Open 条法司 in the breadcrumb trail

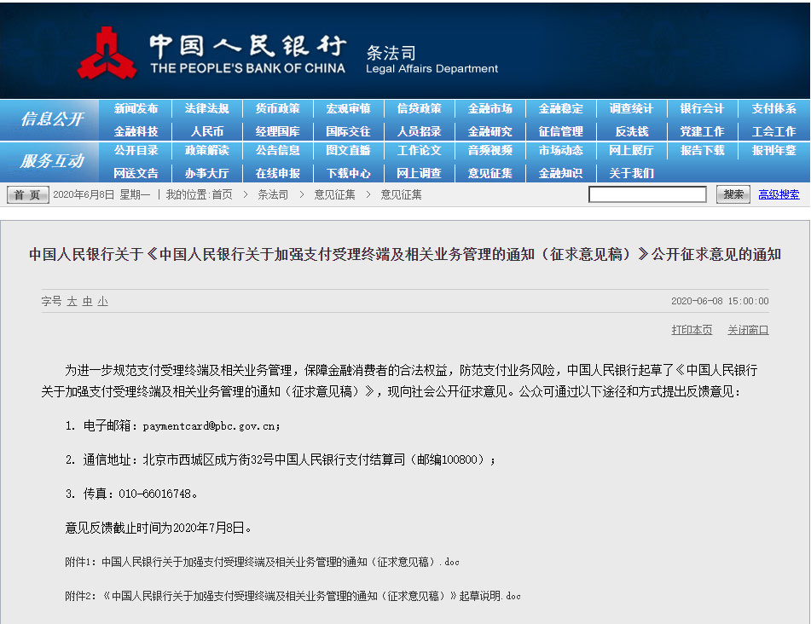pos(271,194)
